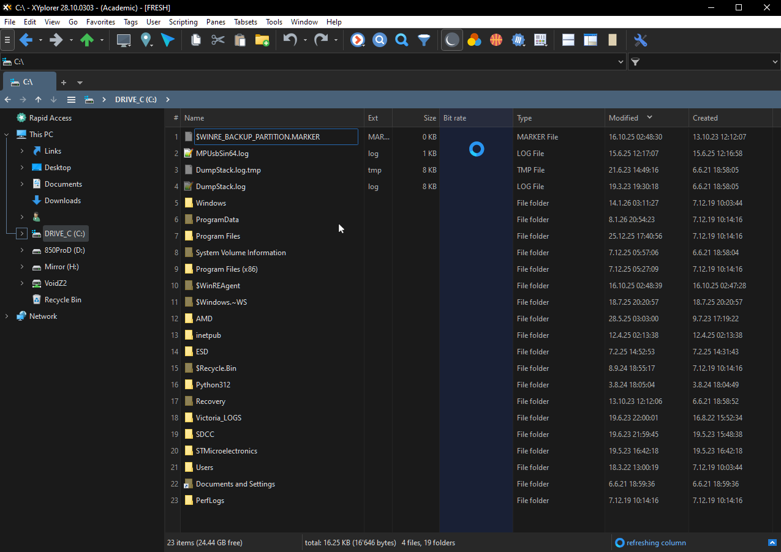The width and height of the screenshot is (781, 552).
Task: Select the Rapid Access tree item
Action: 50,118
